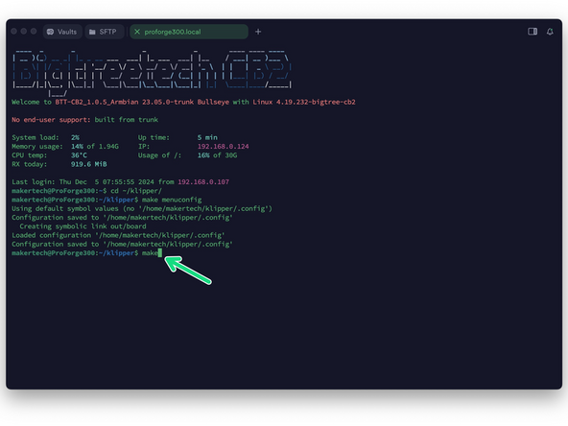This screenshot has height=426, width=568.
Task: Click the 'Last login: Thu Dec 5' line
Action: [x=120, y=182]
